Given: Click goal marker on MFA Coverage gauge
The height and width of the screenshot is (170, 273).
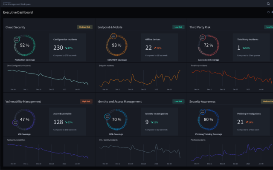Looking at the screenshot, I should 107,116.
